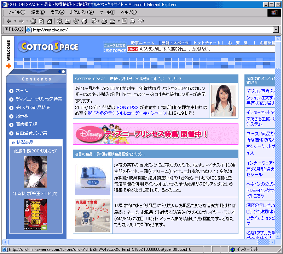This screenshot has height=254, width=283.
Task: Click the orange plus under WELCOME
Action: [8, 66]
